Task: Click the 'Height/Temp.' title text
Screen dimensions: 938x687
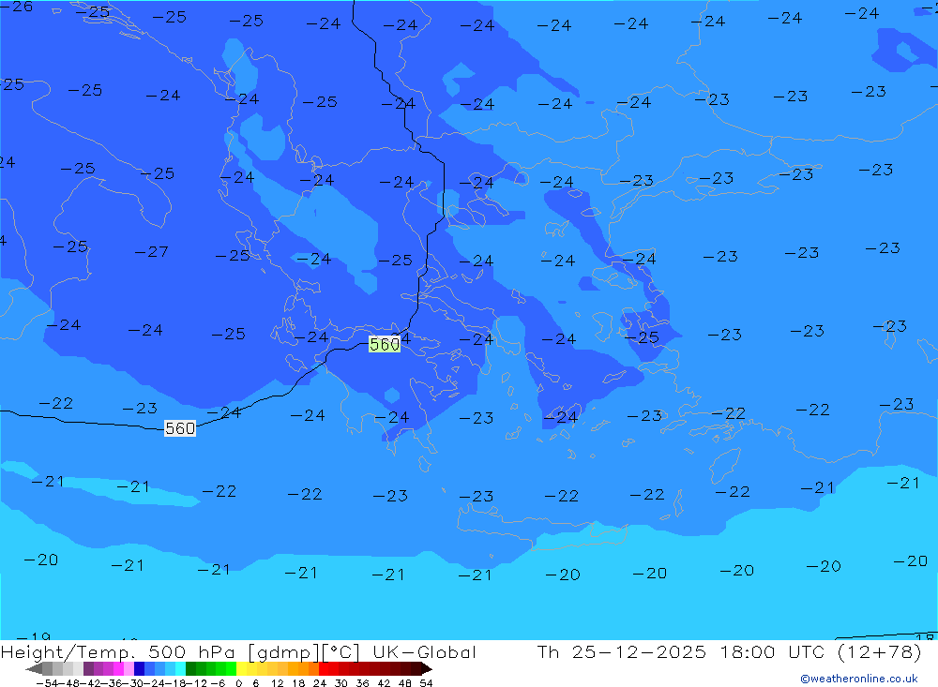Action: tap(68, 651)
